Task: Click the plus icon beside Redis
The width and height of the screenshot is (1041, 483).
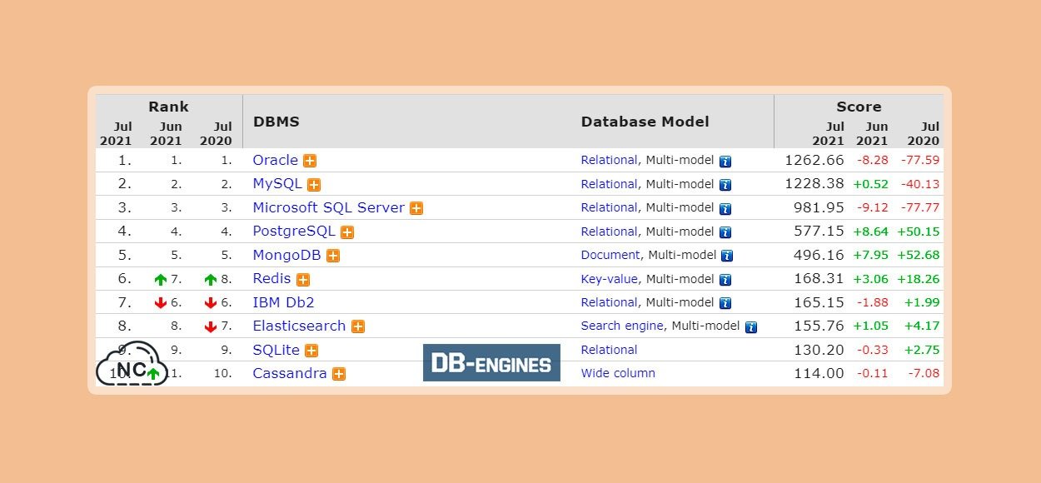Action: pos(303,280)
